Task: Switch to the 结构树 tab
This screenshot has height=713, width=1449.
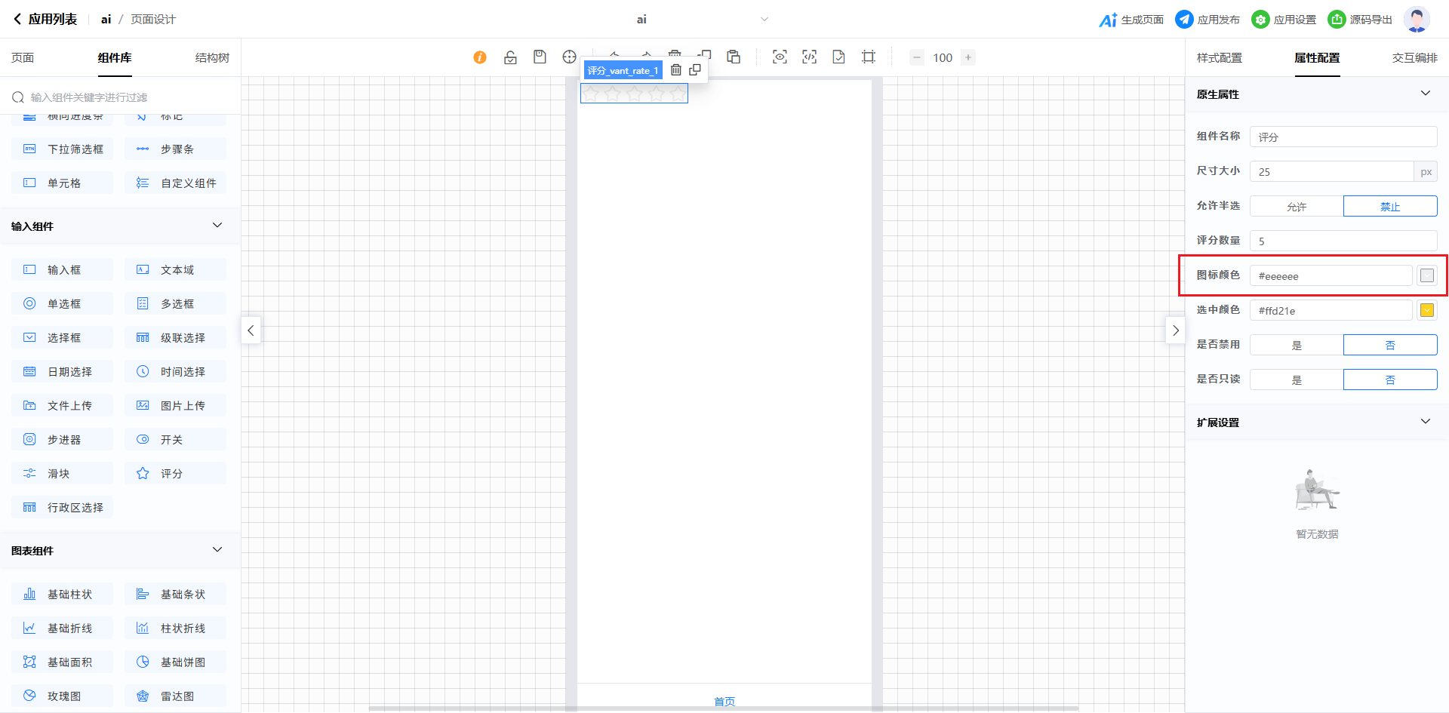Action: 212,58
